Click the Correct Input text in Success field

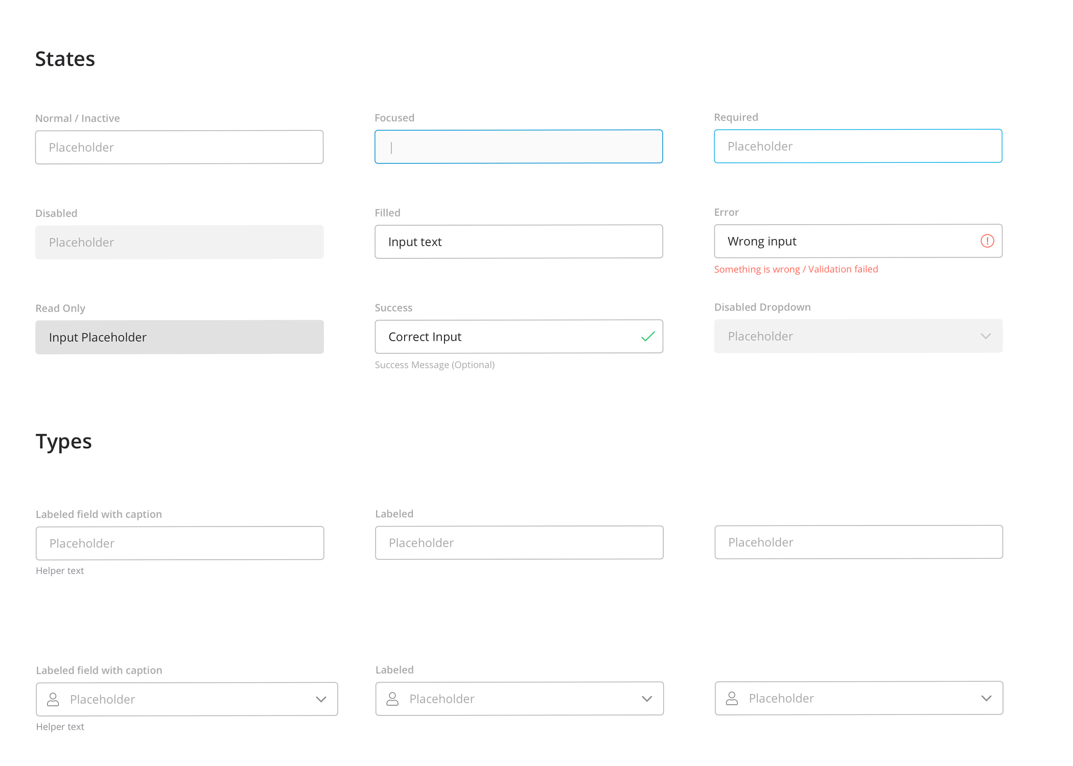[x=425, y=337]
